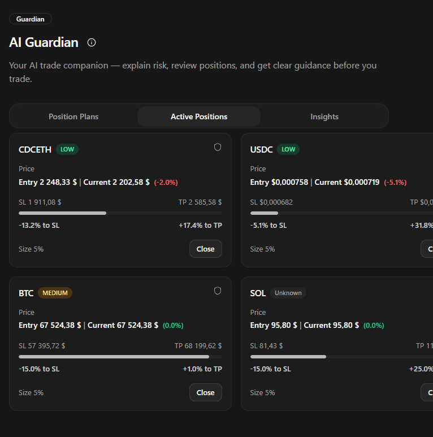Click 'SL 81,43 $' on SOL
433x437 pixels.
pos(266,346)
